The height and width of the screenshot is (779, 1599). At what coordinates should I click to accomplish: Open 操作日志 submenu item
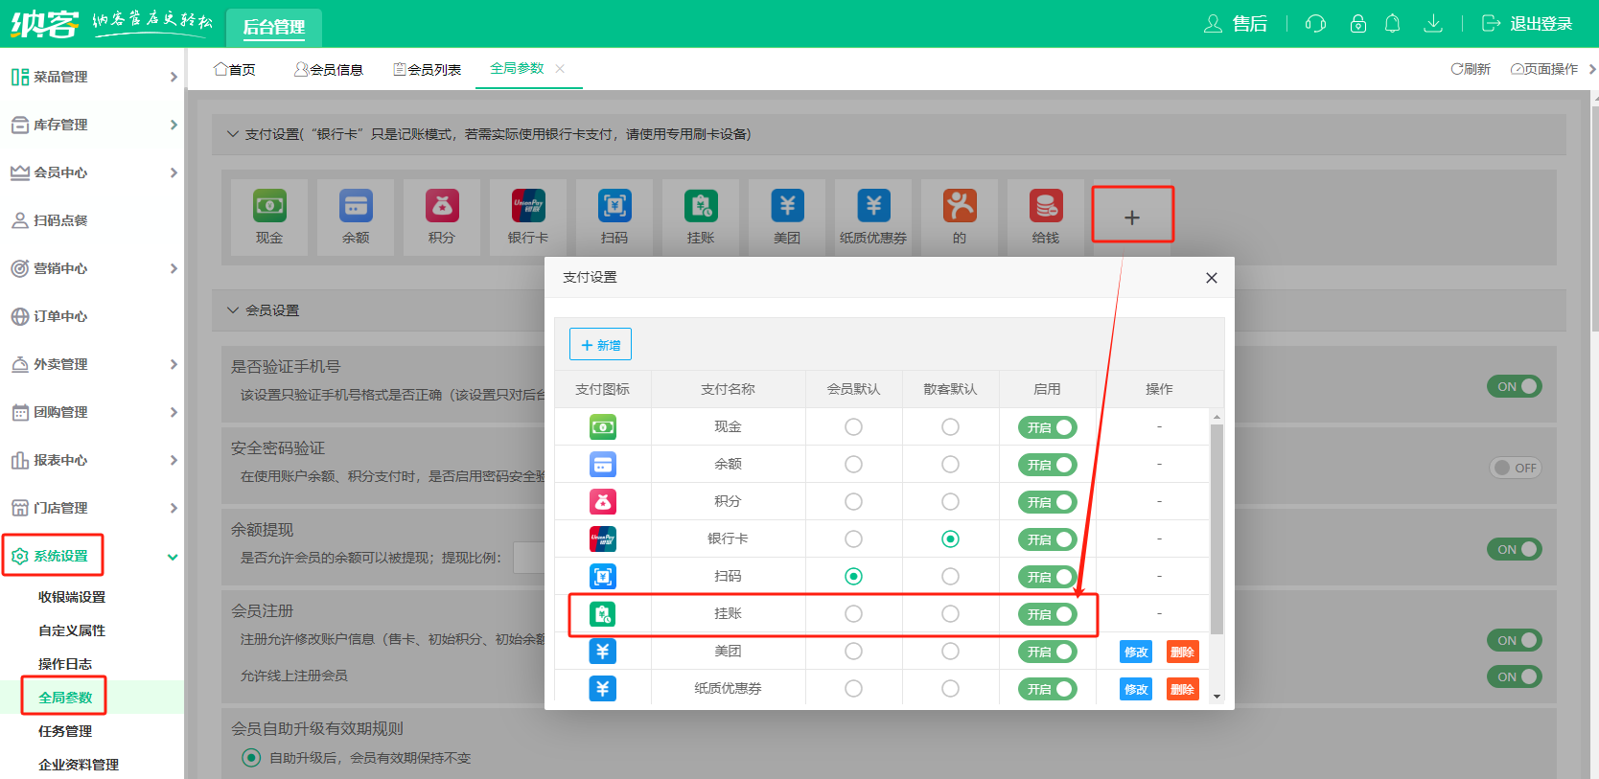[65, 664]
